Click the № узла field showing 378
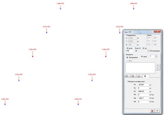164x115 pixels. pyautogui.click(x=130, y=51)
